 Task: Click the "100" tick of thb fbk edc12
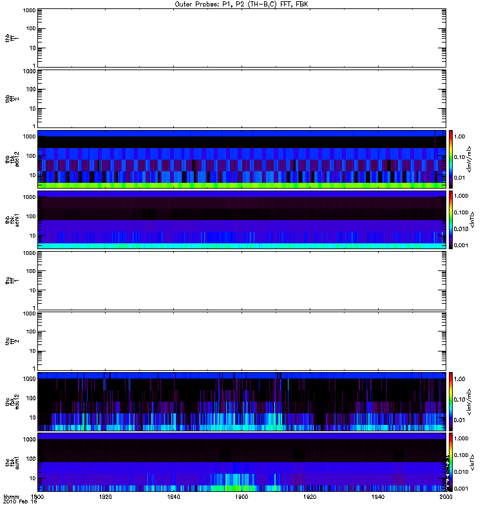31,156
